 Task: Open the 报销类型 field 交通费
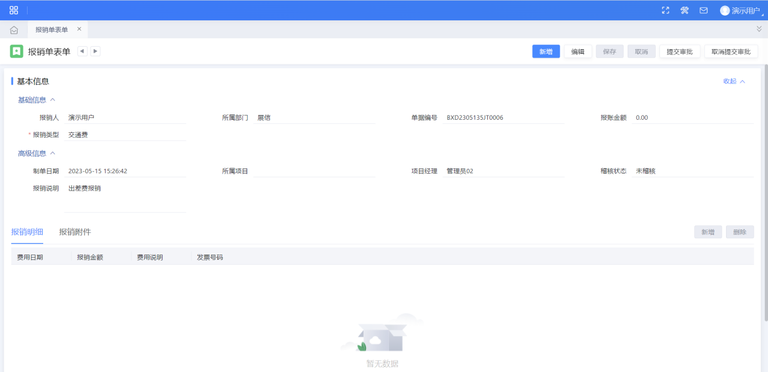125,135
